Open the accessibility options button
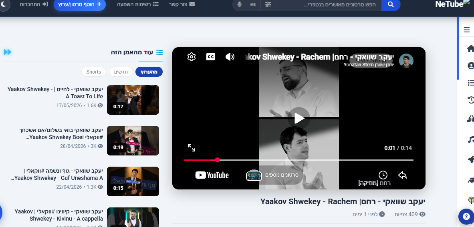The image size is (474, 227). coord(466,217)
